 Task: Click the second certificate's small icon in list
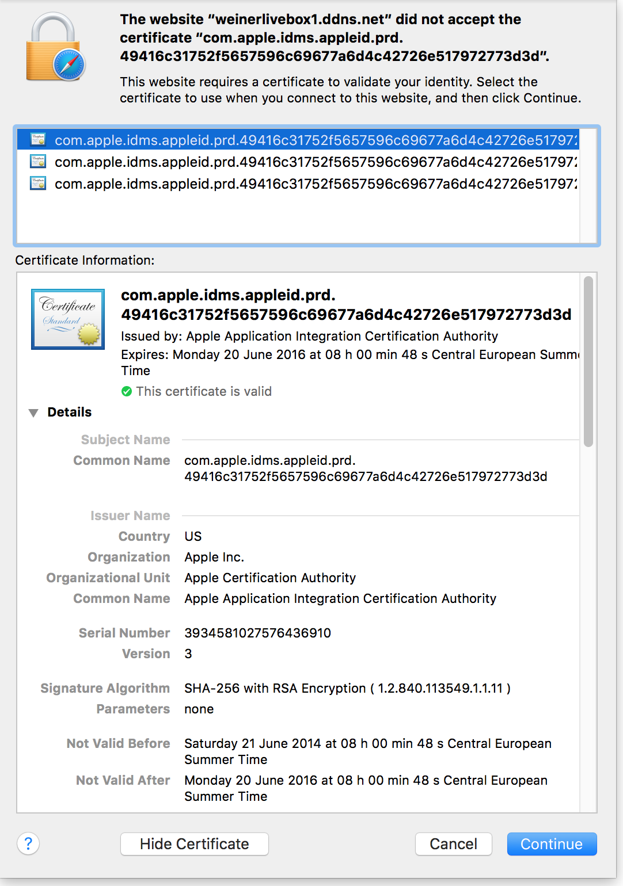[38, 162]
